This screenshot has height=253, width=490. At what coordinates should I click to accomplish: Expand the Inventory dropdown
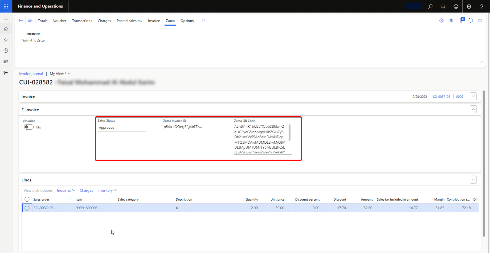click(x=107, y=190)
